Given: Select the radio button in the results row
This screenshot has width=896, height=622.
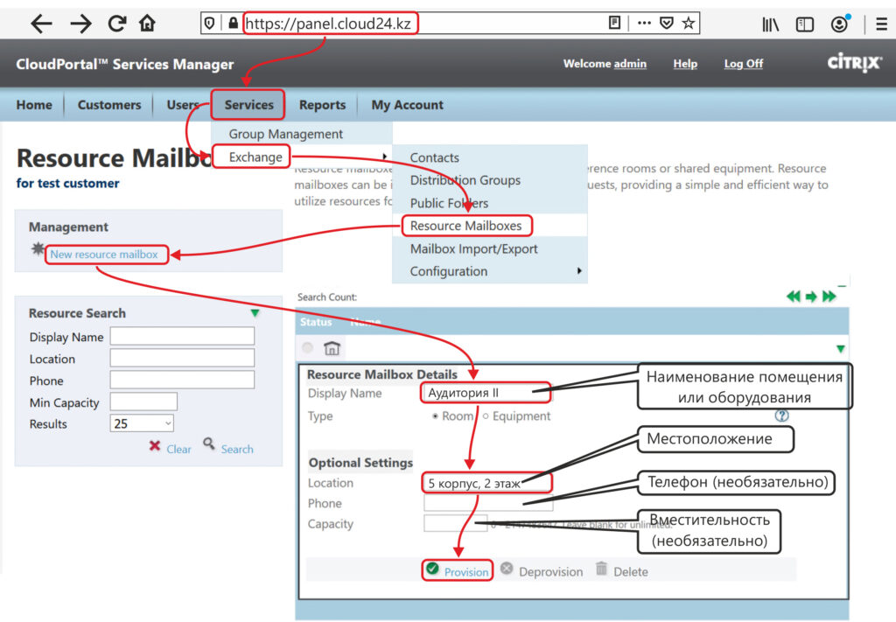Looking at the screenshot, I should point(307,347).
